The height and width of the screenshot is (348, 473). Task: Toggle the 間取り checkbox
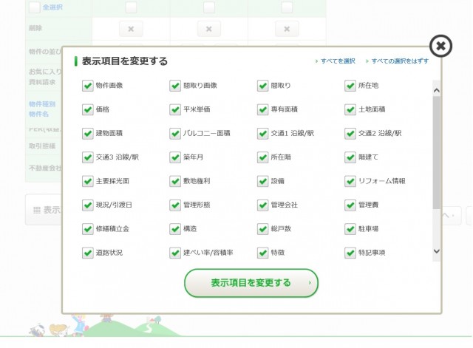[263, 86]
